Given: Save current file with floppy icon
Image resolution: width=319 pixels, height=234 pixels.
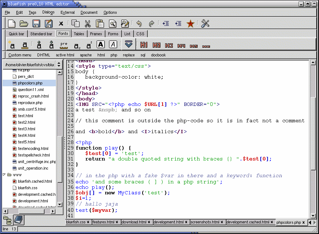Looking at the screenshot, I should pyautogui.click(x=36, y=24).
